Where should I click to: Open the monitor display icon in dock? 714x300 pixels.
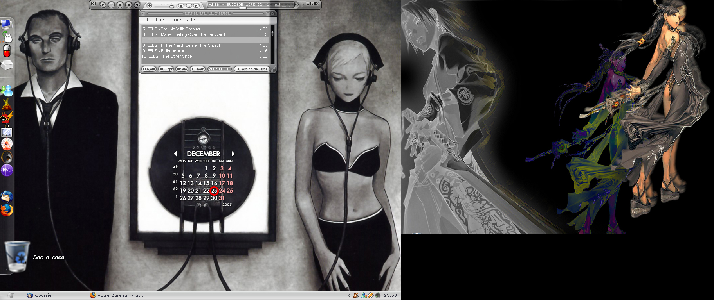pos(7,132)
